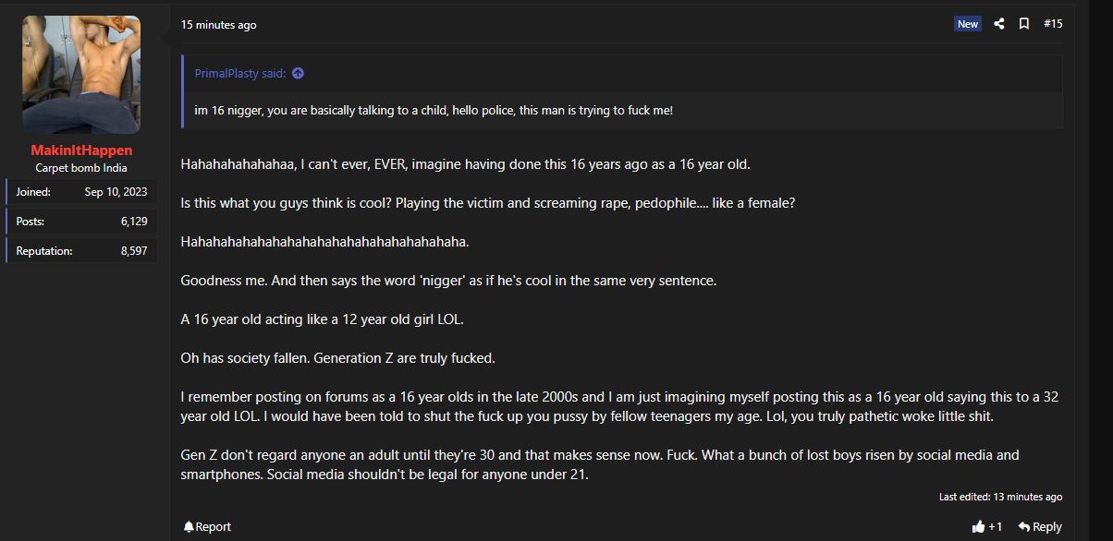
Task: Click the '15 minutes ago' timestamp
Action: pyautogui.click(x=219, y=25)
